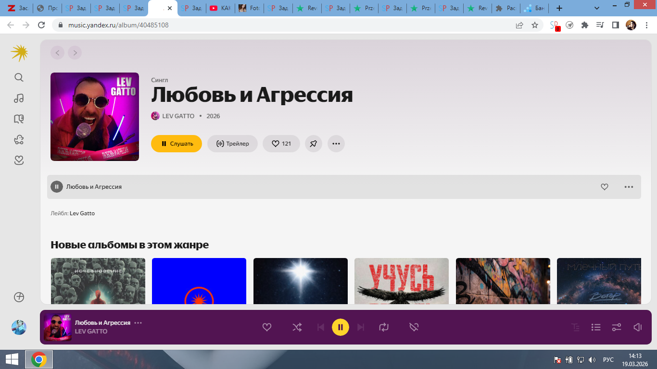Open Chrome media controls icon
657x369 pixels.
click(600, 25)
